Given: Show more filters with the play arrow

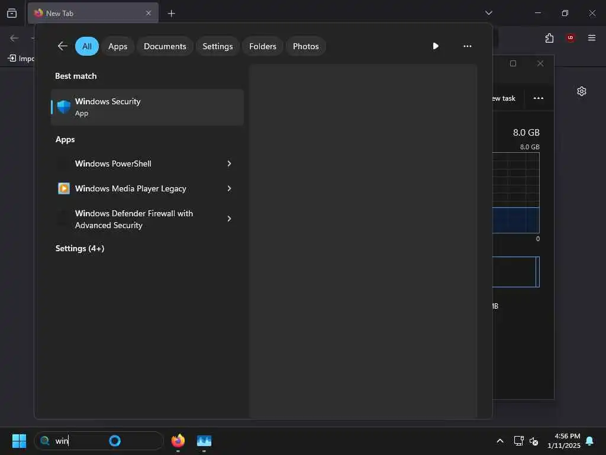Looking at the screenshot, I should tap(436, 46).
